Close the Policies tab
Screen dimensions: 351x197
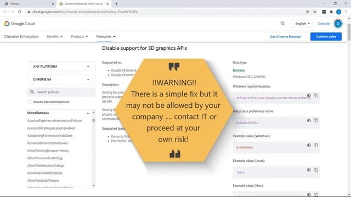point(53,4)
